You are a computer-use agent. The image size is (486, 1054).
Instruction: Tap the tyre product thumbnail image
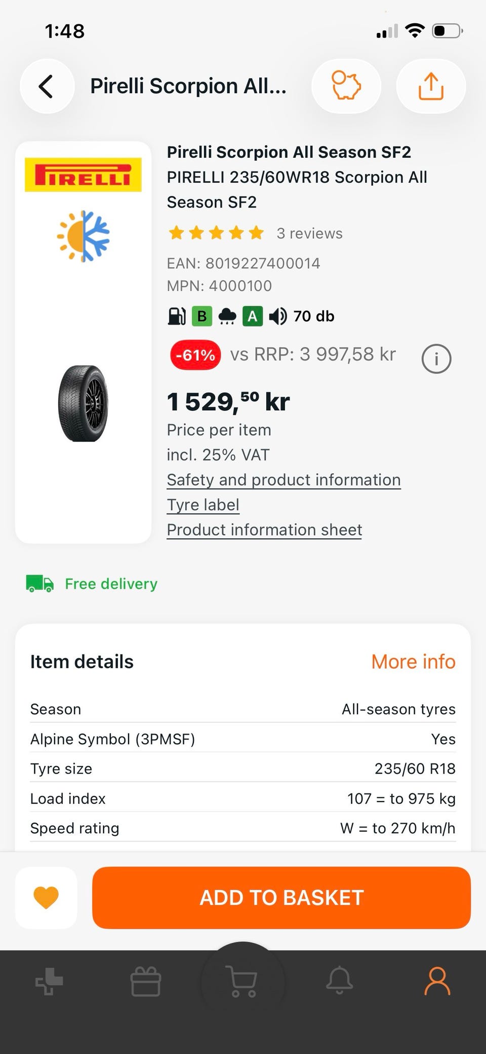tap(84, 404)
